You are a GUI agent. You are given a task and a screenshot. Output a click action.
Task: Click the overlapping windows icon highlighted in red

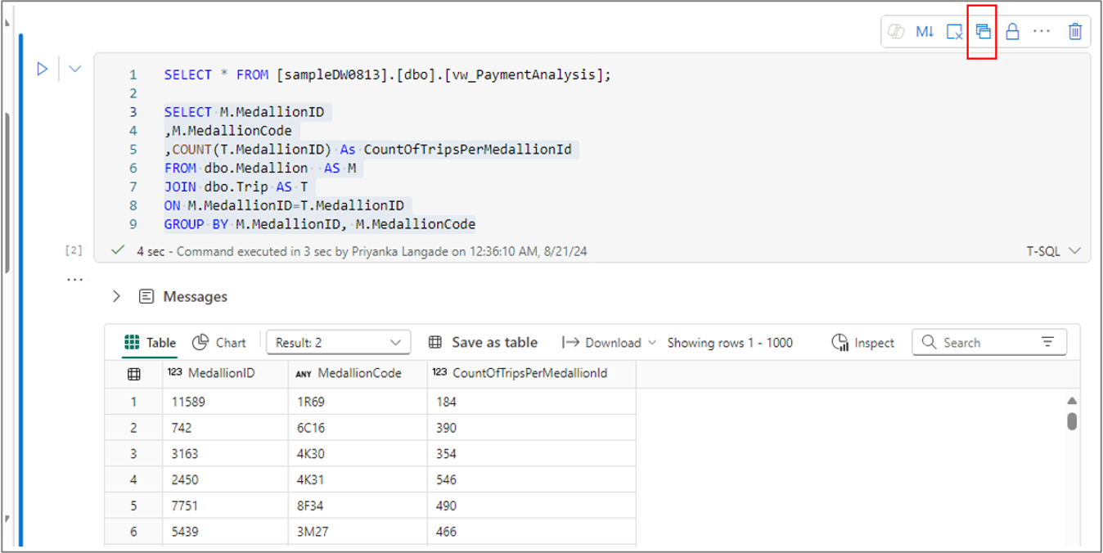click(x=983, y=32)
